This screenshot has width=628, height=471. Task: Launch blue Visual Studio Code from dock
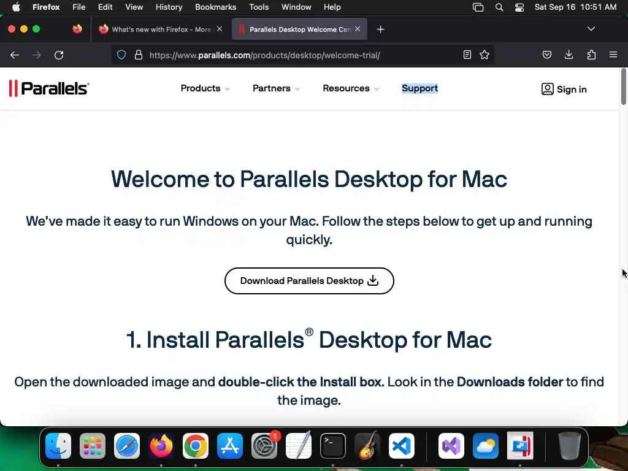(x=402, y=446)
